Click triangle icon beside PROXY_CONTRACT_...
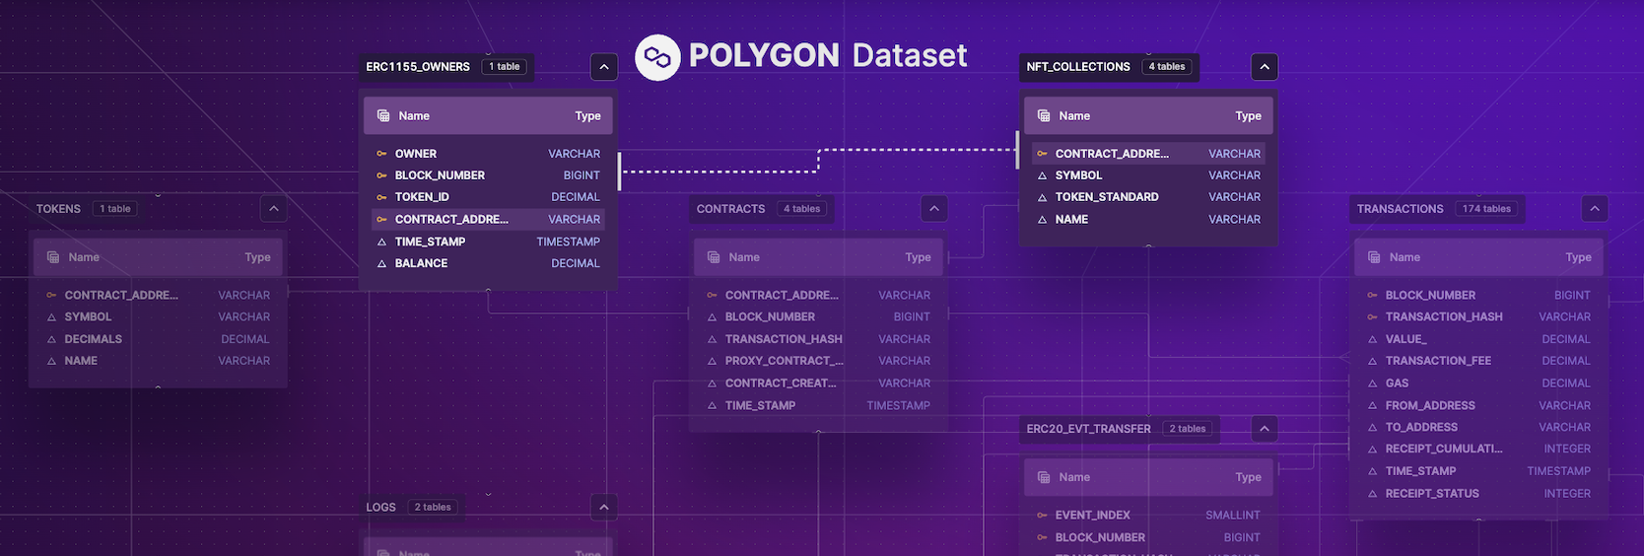The width and height of the screenshot is (1644, 556). (712, 361)
